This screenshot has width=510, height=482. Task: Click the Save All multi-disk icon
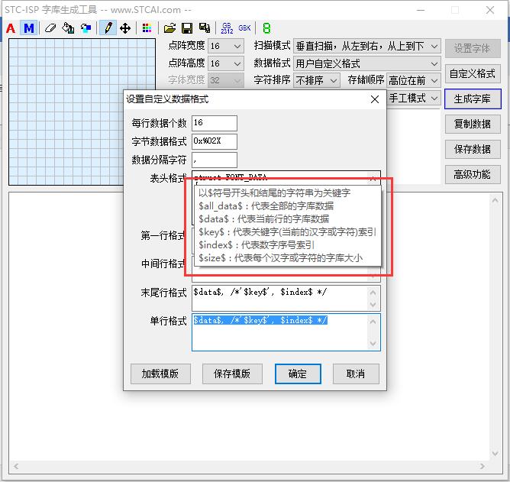coord(205,28)
